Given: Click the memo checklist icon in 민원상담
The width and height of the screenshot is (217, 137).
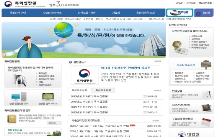Looking at the screenshot, I should 207,94.
